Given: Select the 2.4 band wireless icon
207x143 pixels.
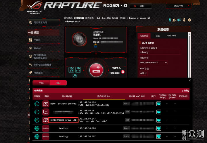Looking at the screenshot, I should pyautogui.click(x=71, y=70).
